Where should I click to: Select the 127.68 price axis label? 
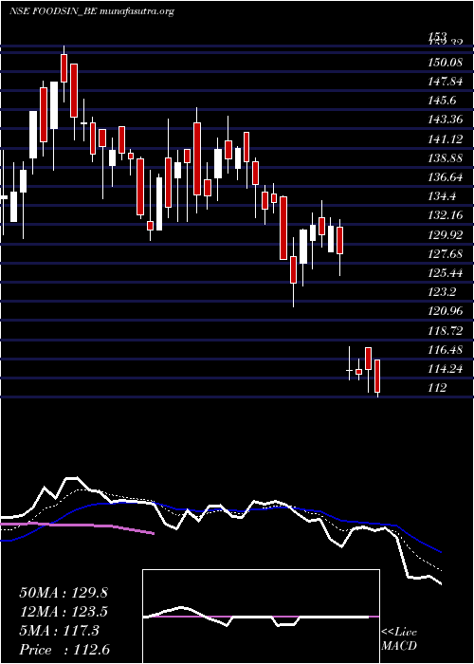point(445,254)
